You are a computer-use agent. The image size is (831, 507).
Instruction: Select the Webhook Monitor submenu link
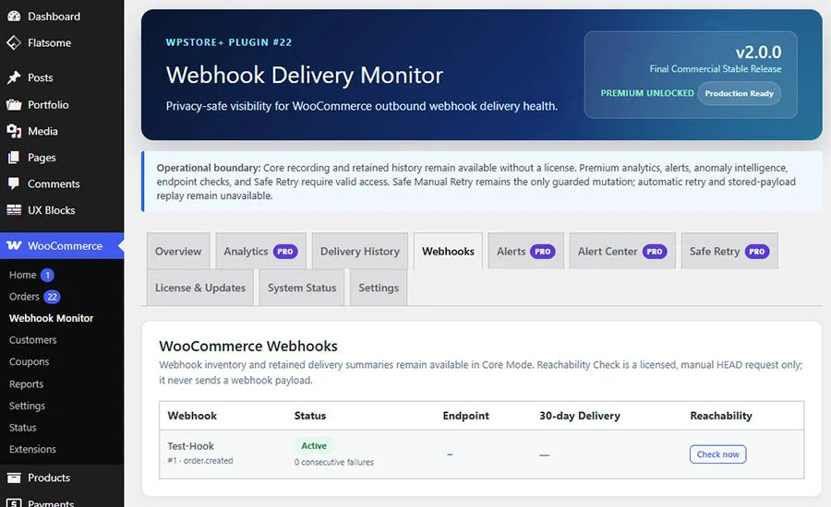pyautogui.click(x=51, y=318)
